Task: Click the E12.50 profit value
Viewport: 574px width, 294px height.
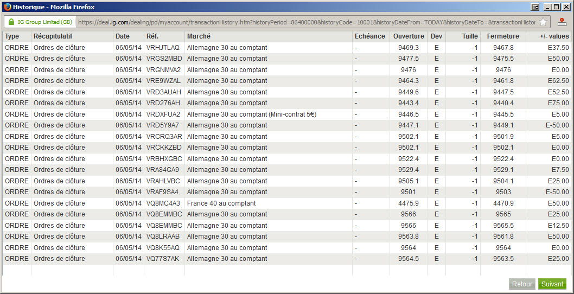Action: coord(558,226)
